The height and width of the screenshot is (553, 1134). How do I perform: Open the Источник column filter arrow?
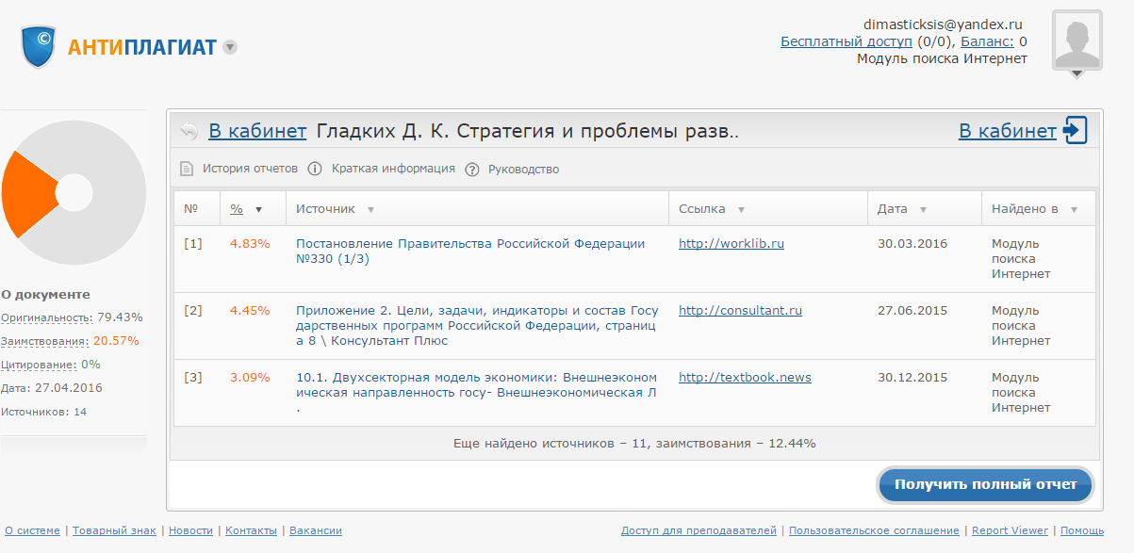pyautogui.click(x=370, y=209)
